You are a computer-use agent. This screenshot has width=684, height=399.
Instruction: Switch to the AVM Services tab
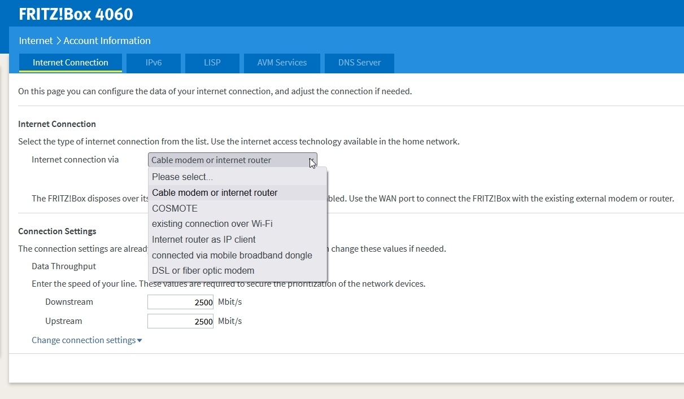tap(282, 63)
